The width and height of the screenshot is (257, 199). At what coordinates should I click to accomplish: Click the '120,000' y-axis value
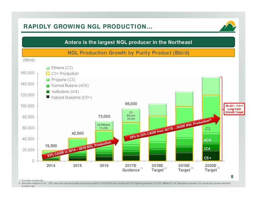click(27, 95)
